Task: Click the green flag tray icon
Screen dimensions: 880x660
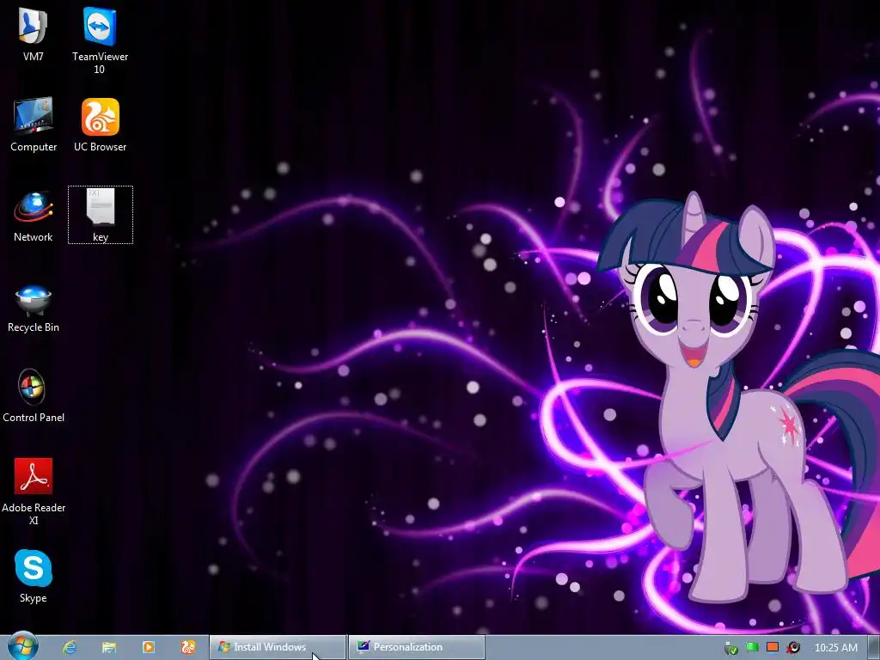Action: coord(752,647)
